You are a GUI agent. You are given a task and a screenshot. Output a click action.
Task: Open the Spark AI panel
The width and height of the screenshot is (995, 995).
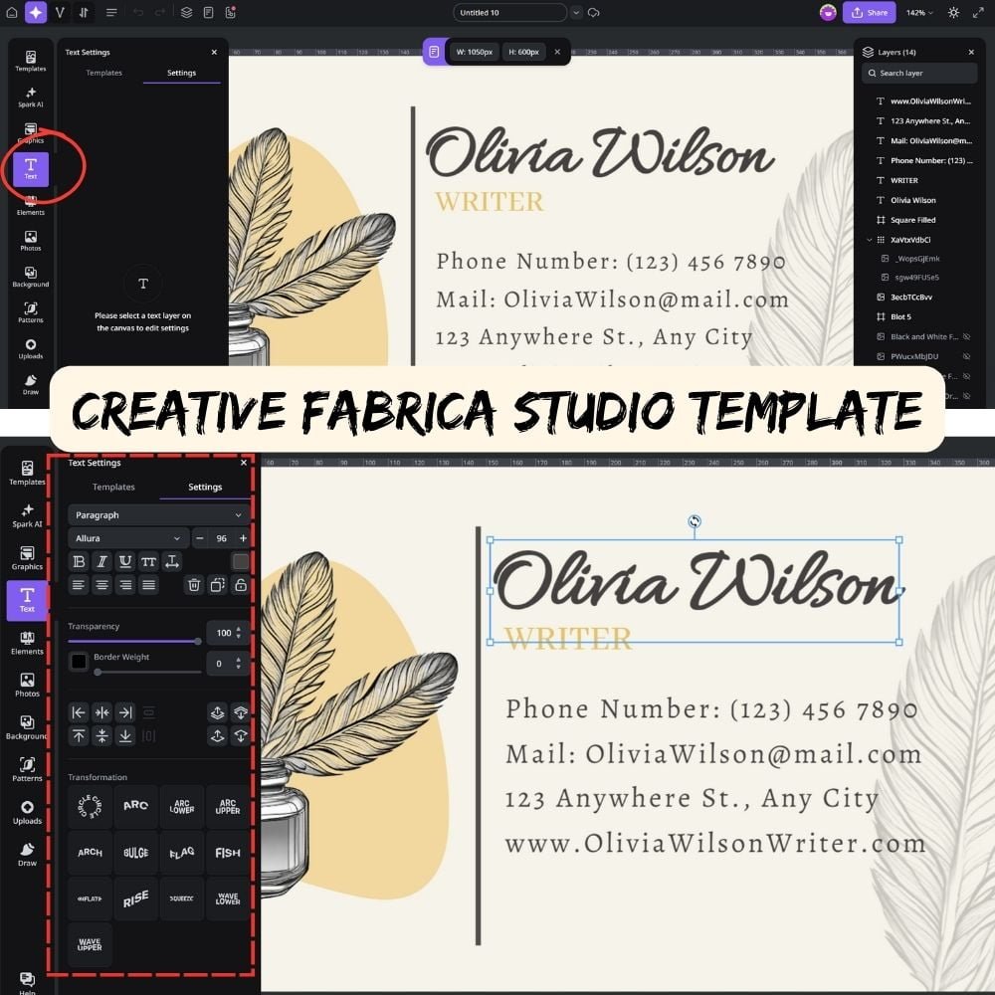27,515
